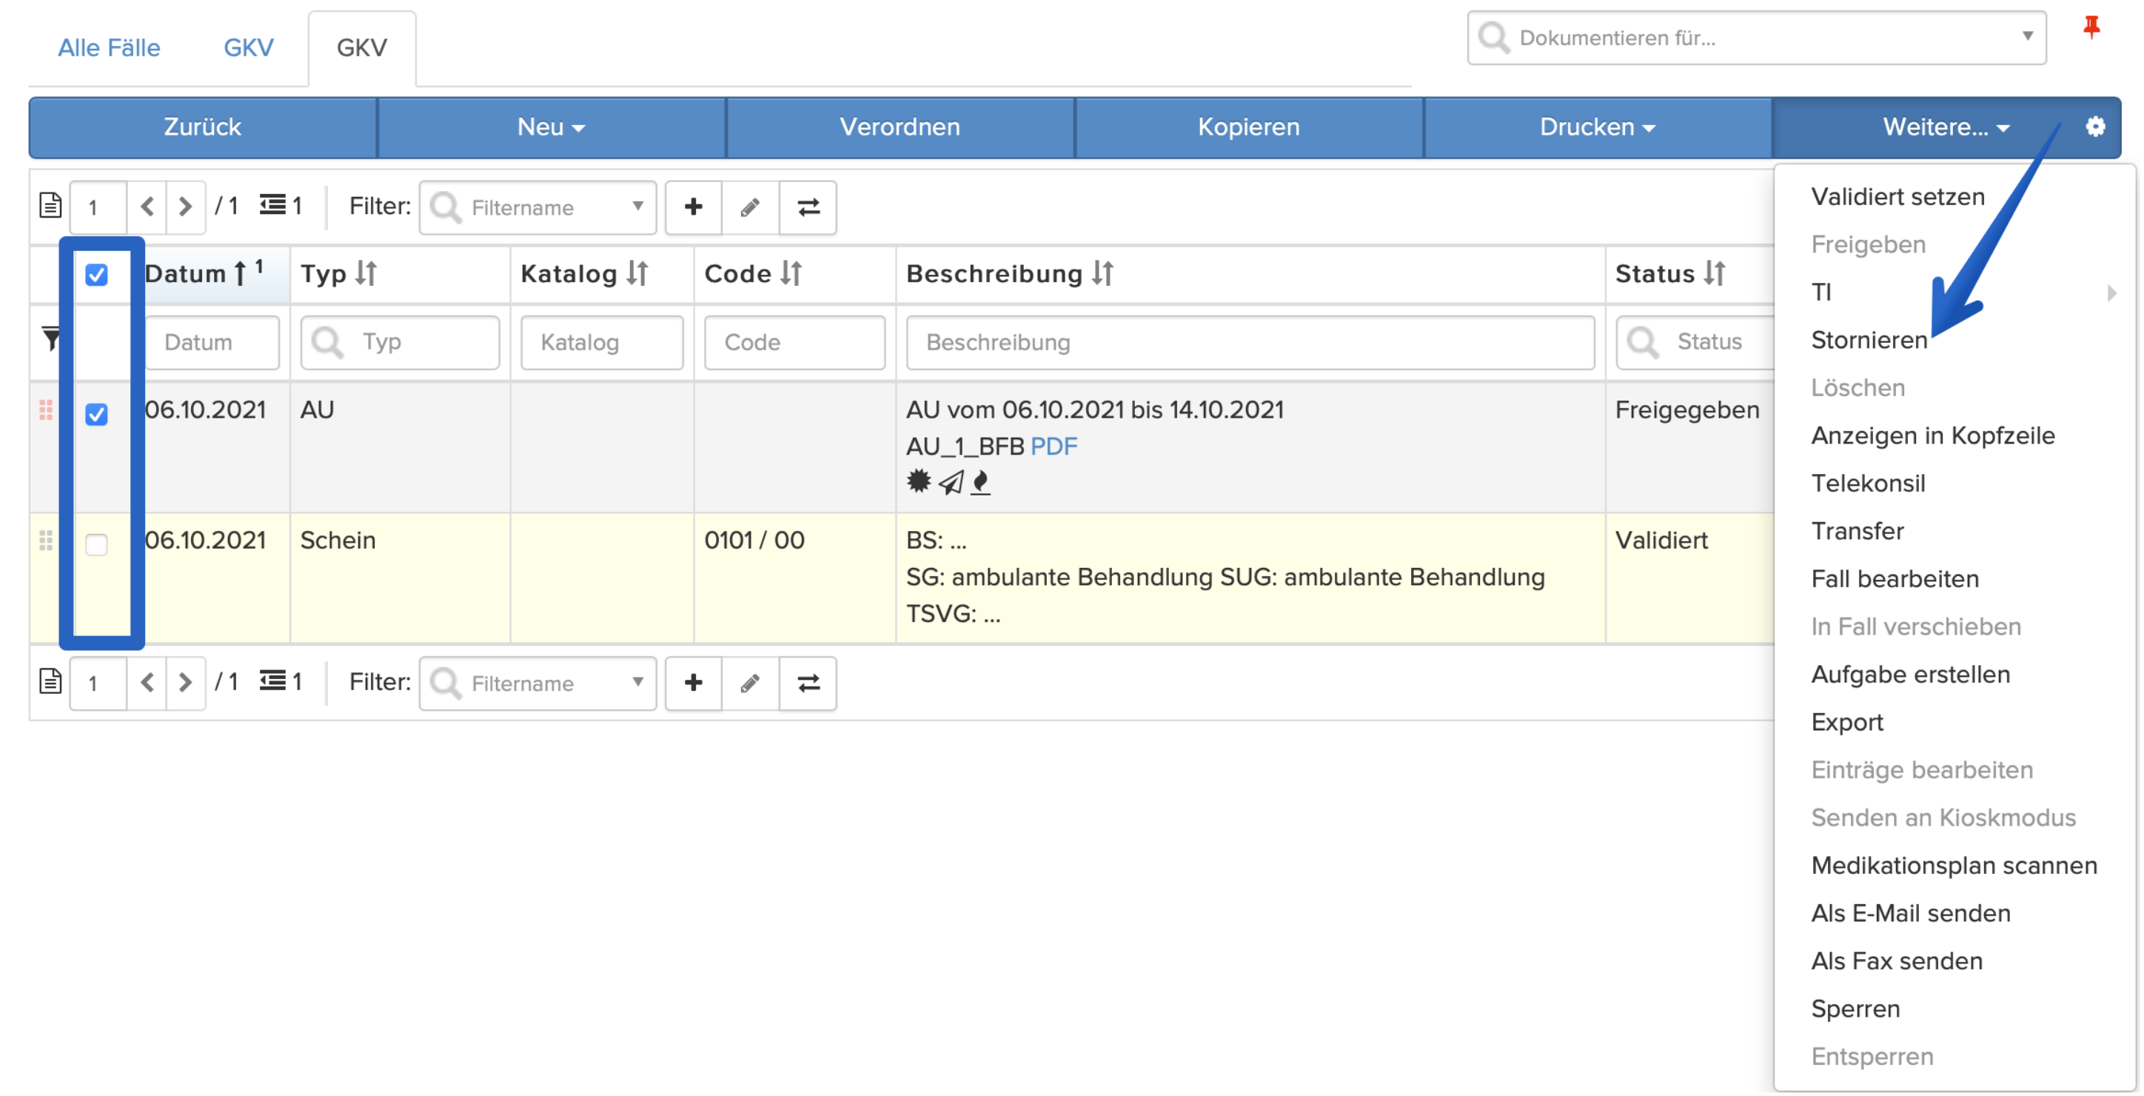Click drag handle of AU row
This screenshot has height=1096, width=2144.
click(x=46, y=410)
